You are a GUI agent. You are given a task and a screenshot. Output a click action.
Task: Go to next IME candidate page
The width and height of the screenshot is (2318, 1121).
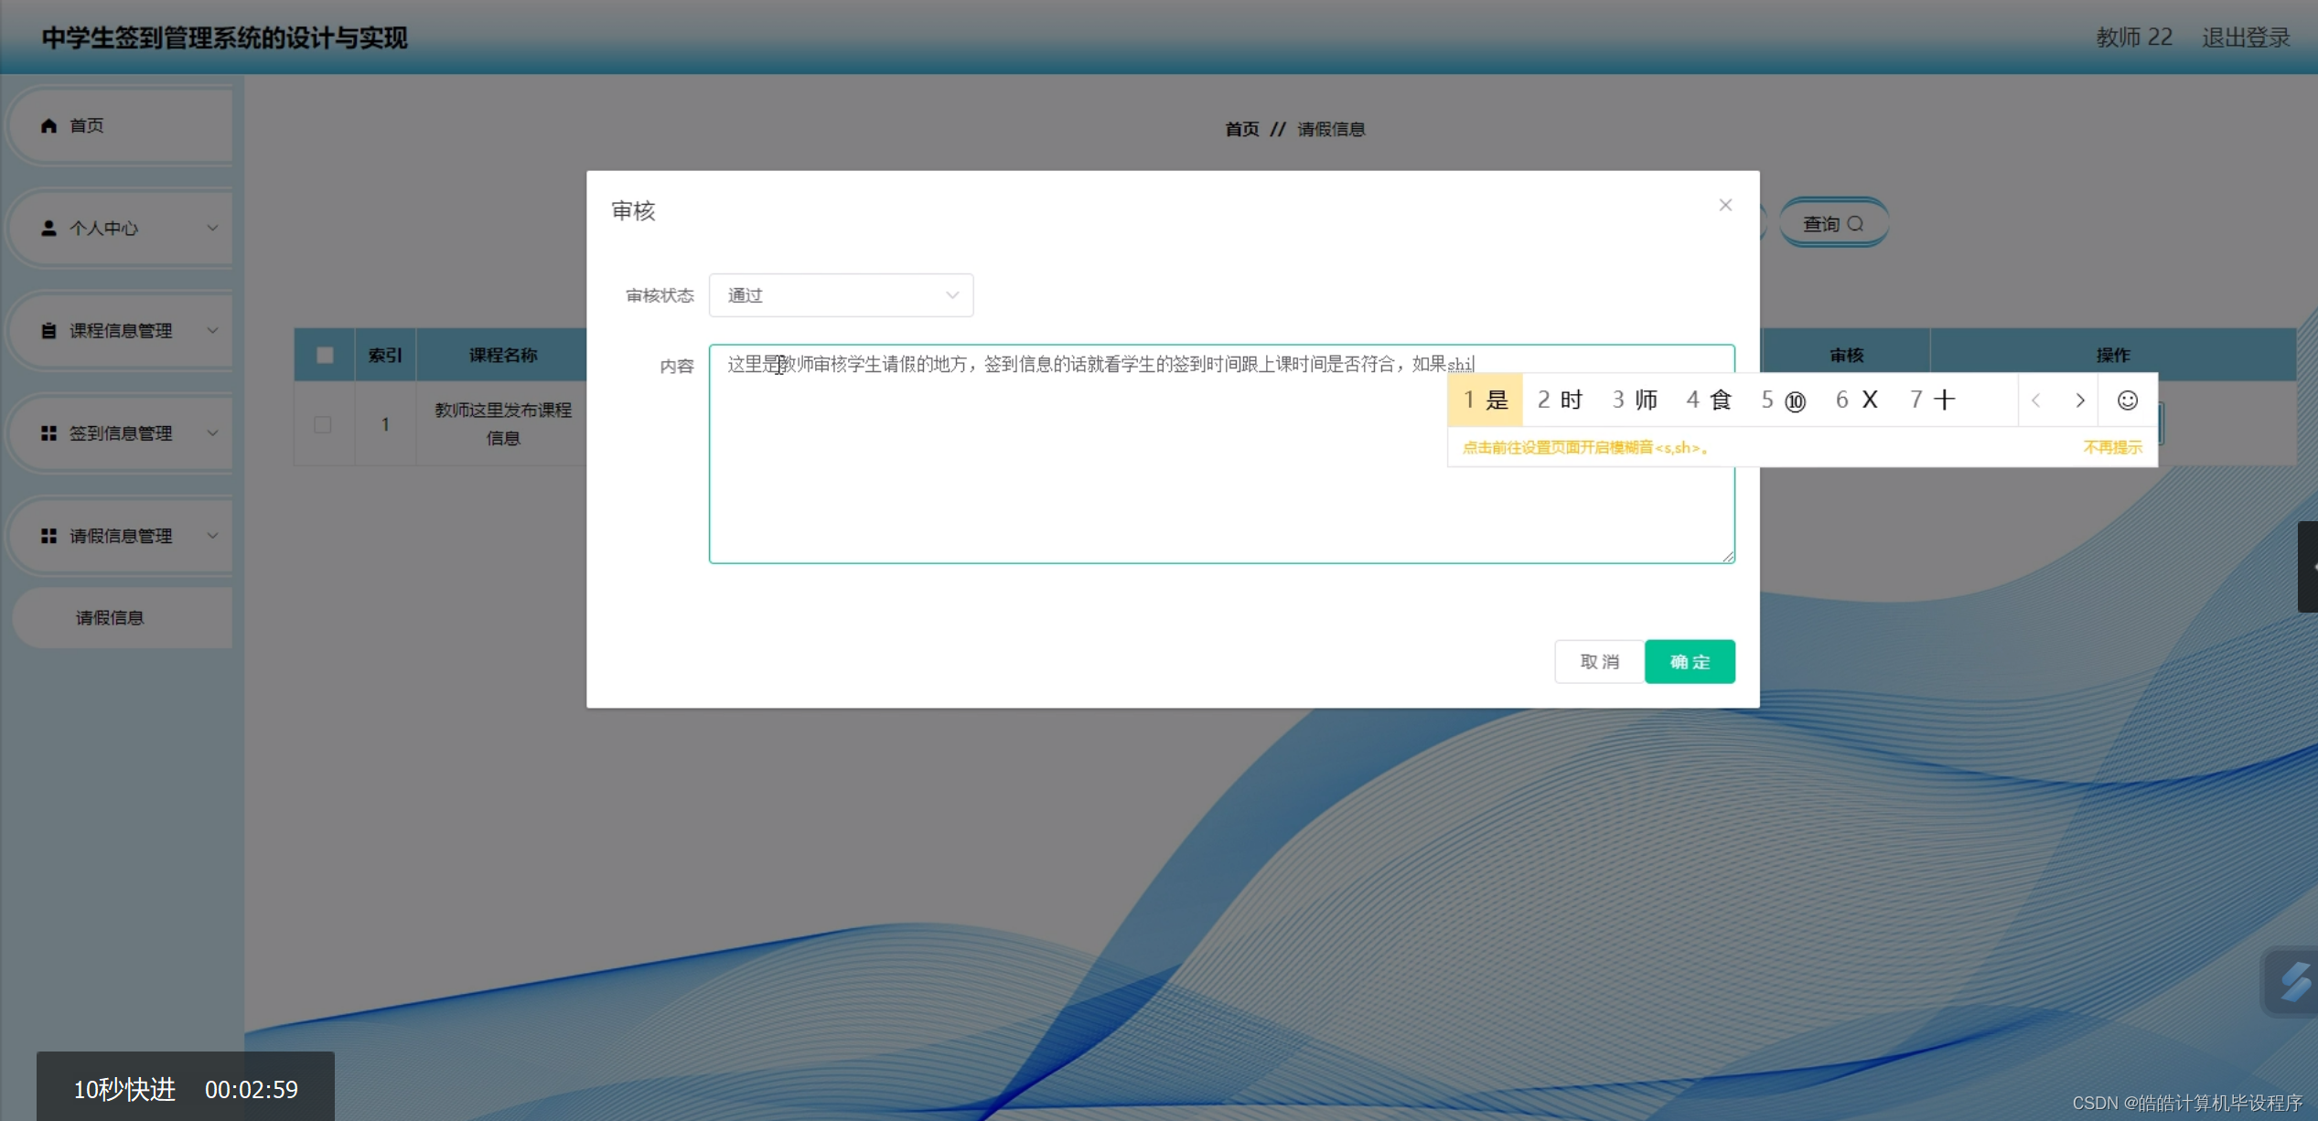2080,400
